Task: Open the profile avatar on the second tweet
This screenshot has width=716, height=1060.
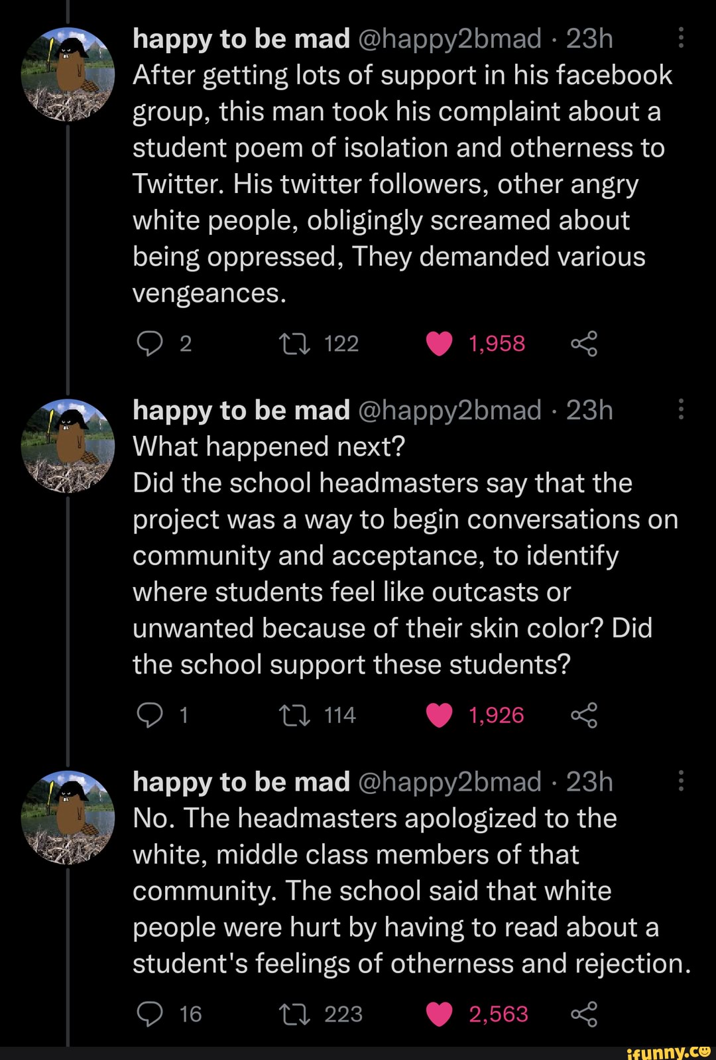Action: tap(68, 446)
